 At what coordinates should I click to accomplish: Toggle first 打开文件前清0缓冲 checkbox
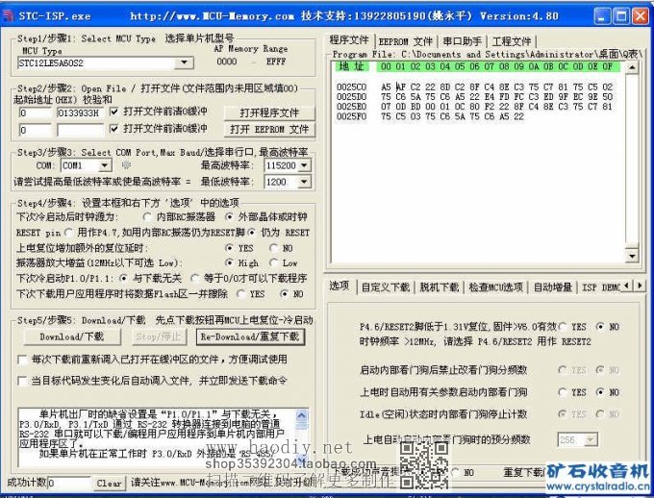[116, 112]
